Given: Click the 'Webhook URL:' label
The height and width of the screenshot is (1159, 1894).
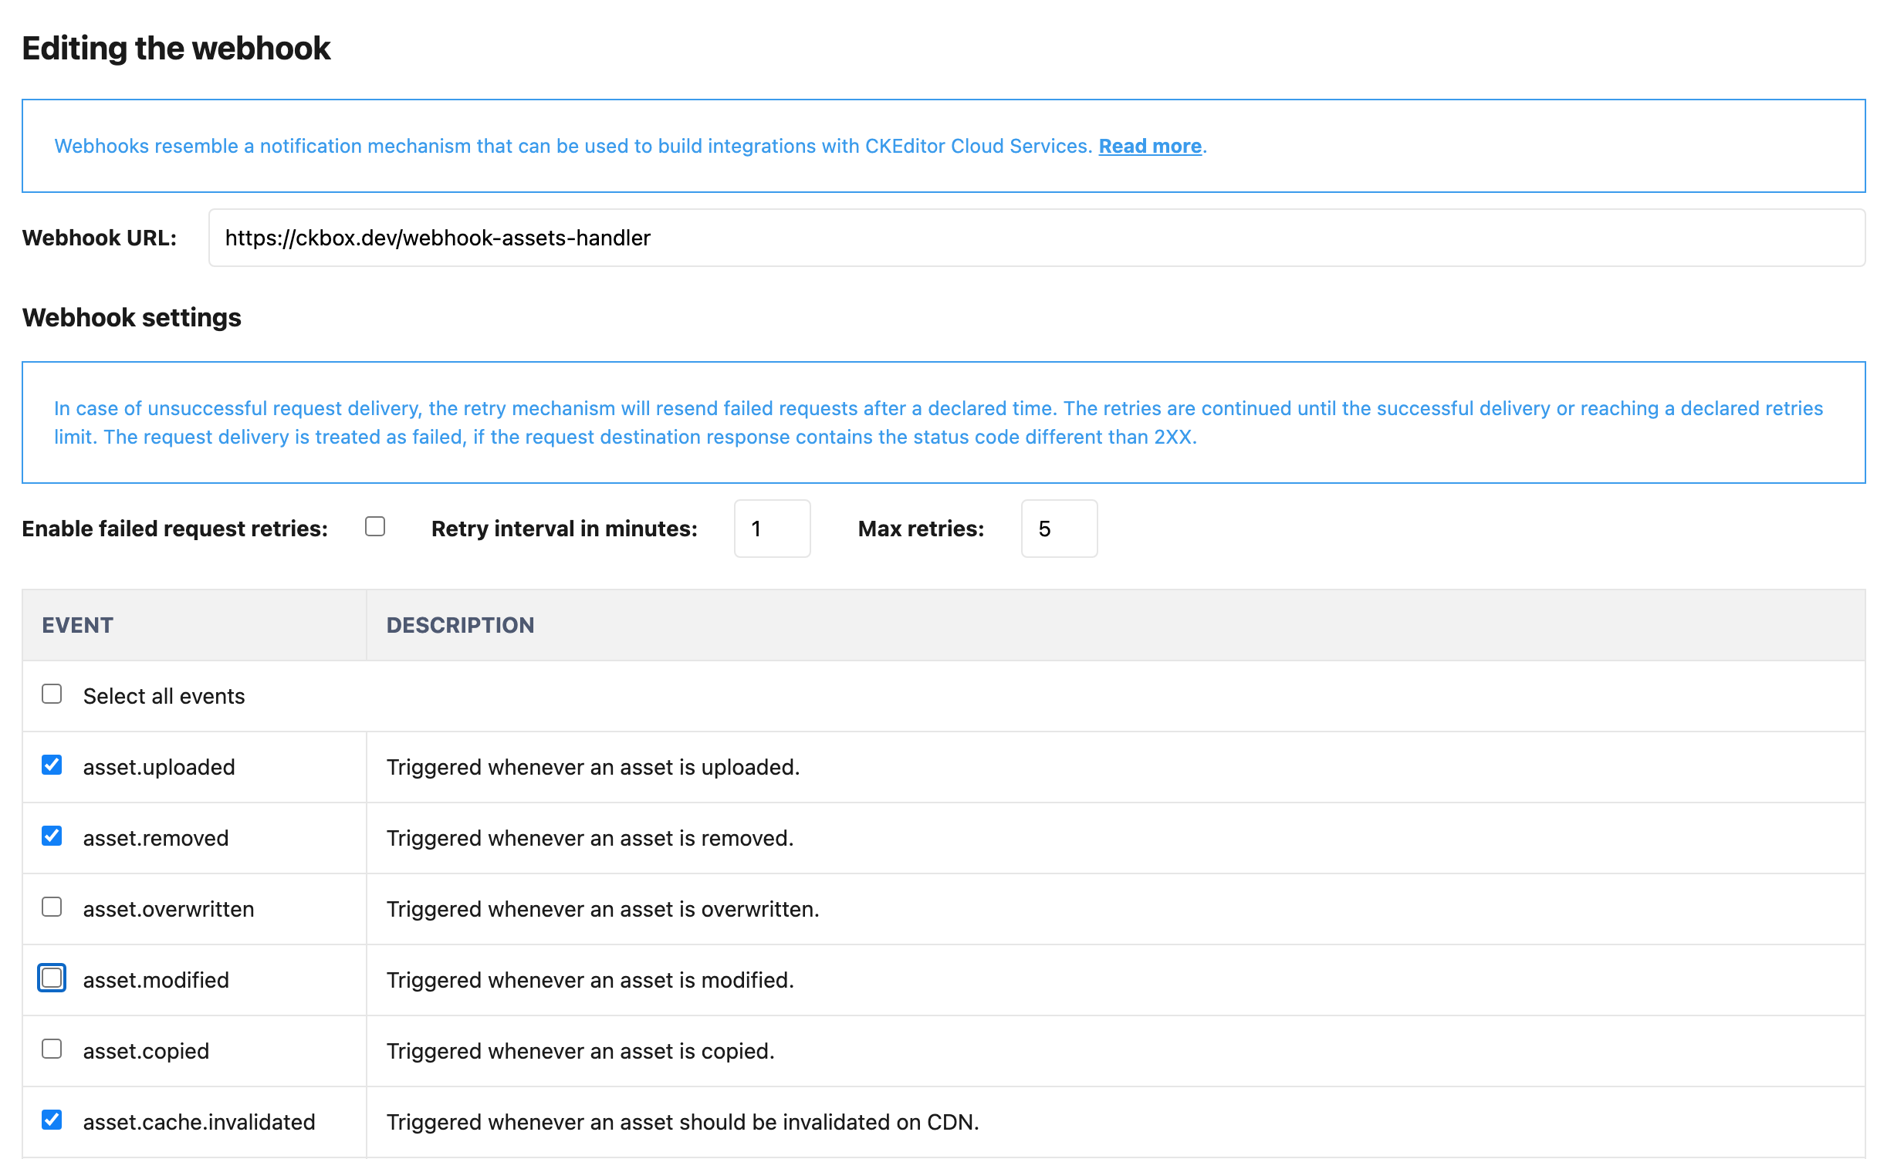Looking at the screenshot, I should click(x=100, y=238).
